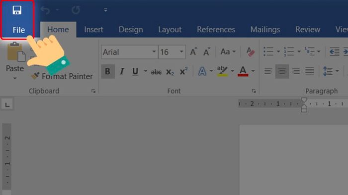Open the Change Case Aa dropdown

click(x=228, y=51)
